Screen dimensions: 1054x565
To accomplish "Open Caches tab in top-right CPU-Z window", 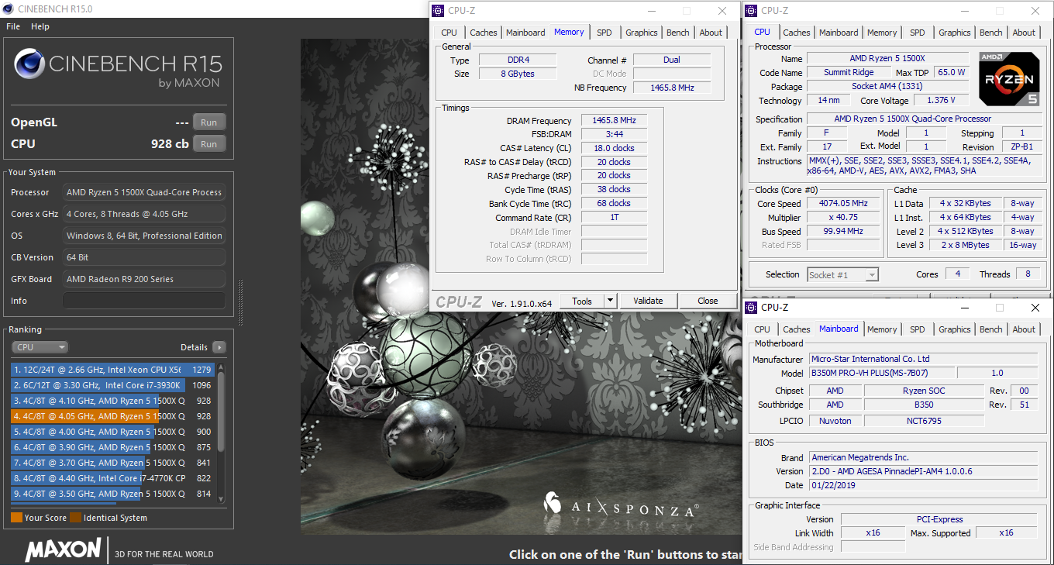I will click(x=797, y=33).
